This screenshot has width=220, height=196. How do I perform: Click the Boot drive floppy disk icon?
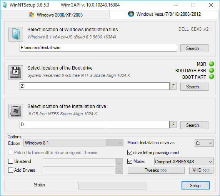click(x=16, y=73)
